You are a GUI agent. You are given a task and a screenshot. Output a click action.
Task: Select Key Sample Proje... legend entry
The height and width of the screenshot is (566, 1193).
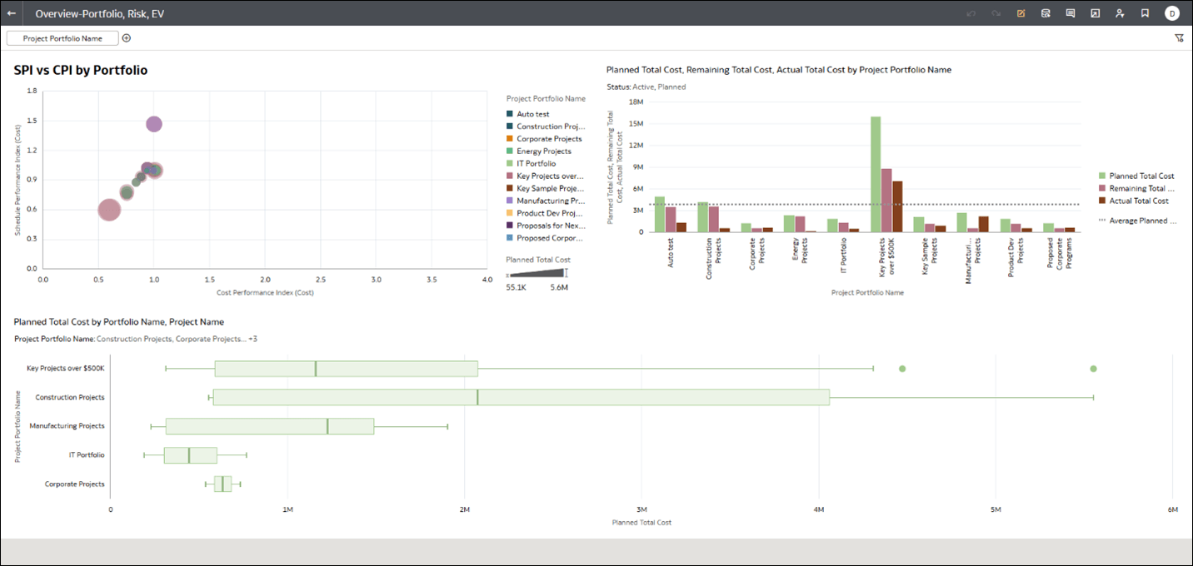[x=546, y=189]
